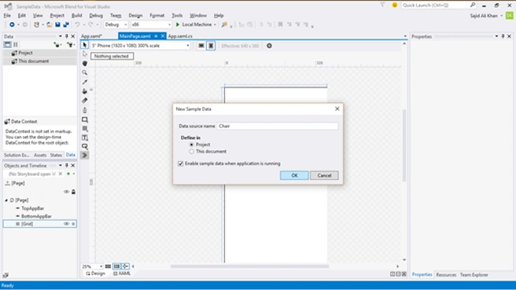Image resolution: width=516 pixels, height=290 pixels.
Task: Select the Zoom magnifier tool
Action: (85, 72)
